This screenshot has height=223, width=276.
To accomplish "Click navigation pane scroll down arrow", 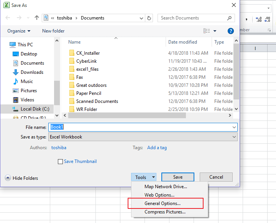I will [x=57, y=116].
